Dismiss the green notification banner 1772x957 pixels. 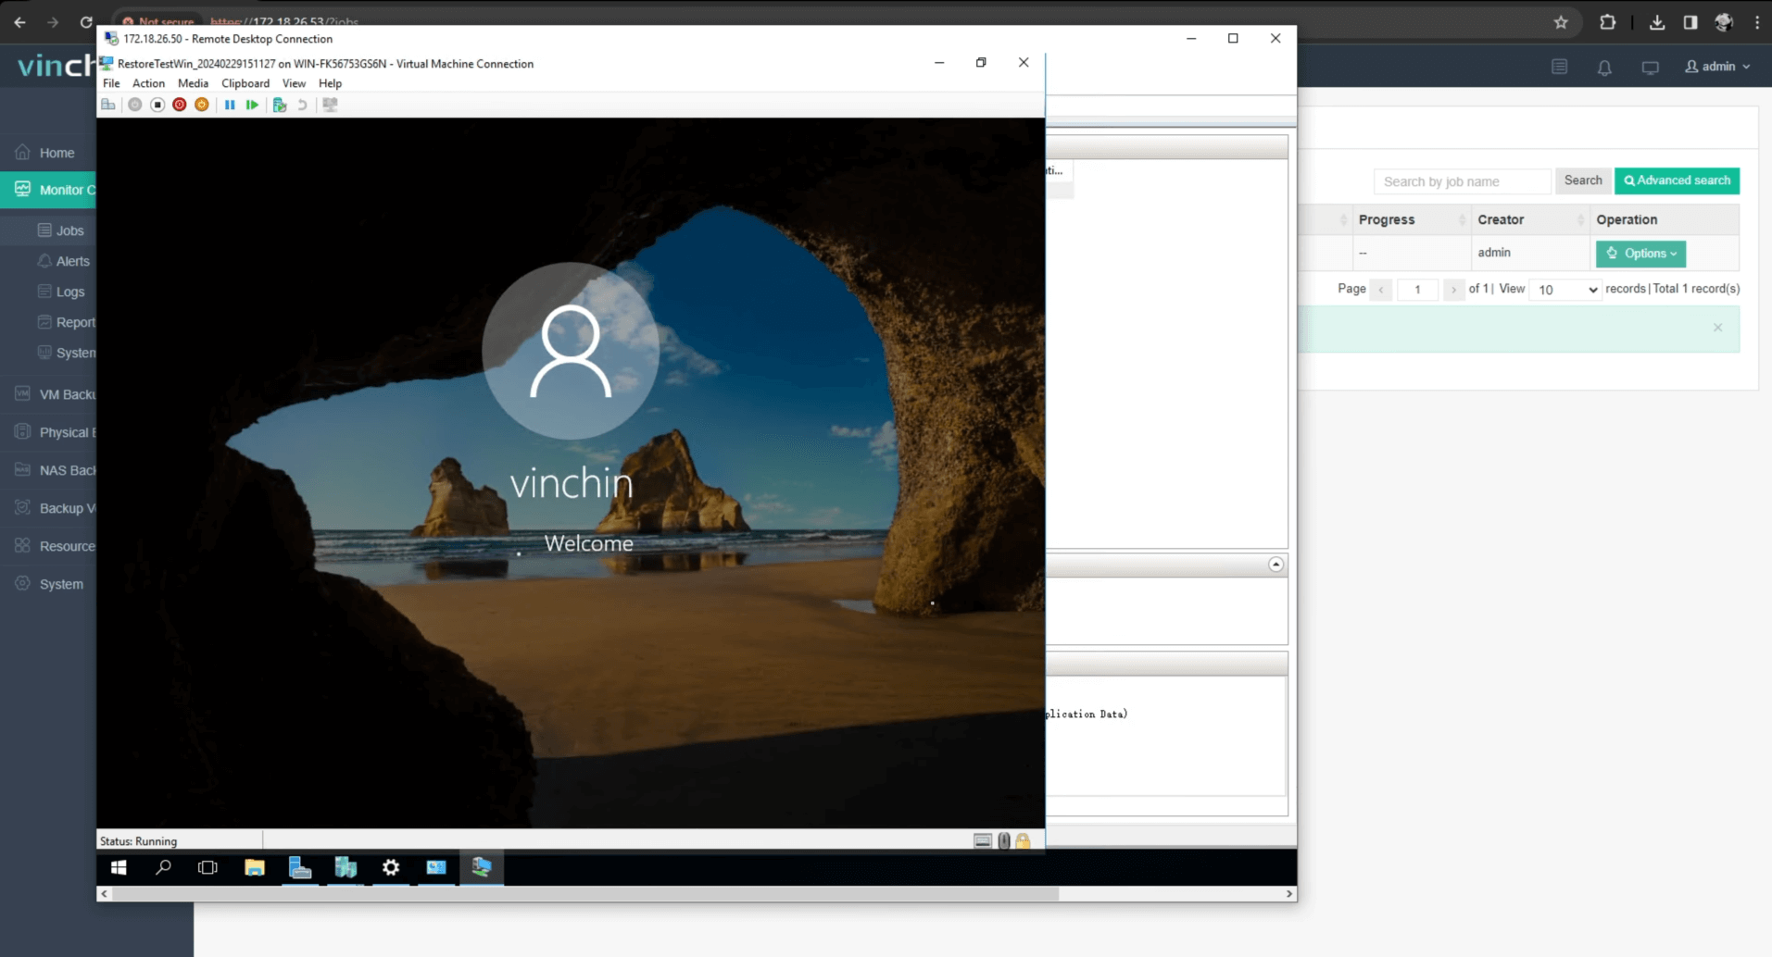click(x=1717, y=328)
